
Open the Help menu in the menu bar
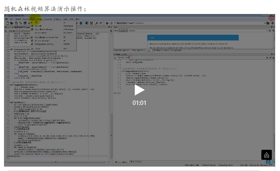click(x=77, y=19)
